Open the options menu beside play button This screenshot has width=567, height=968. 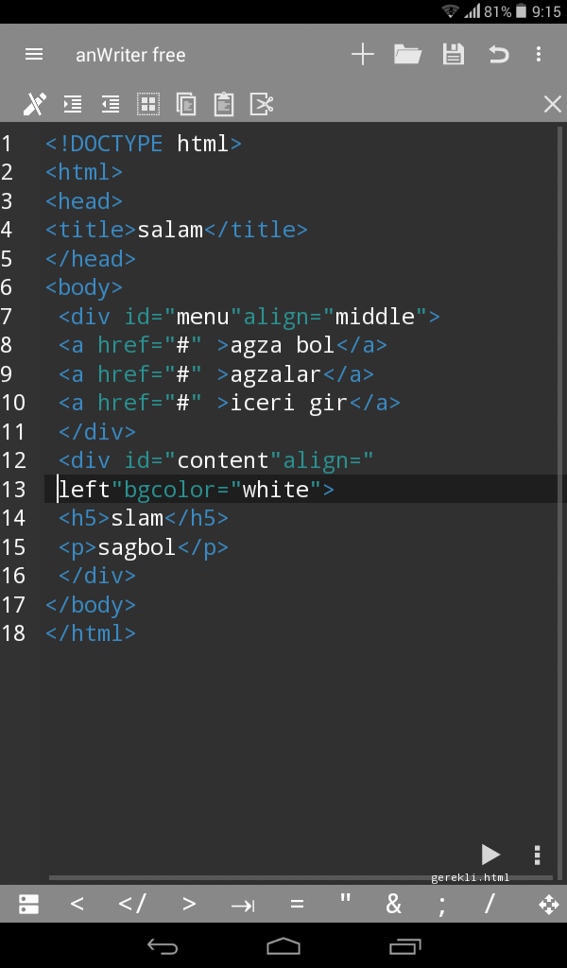[538, 855]
